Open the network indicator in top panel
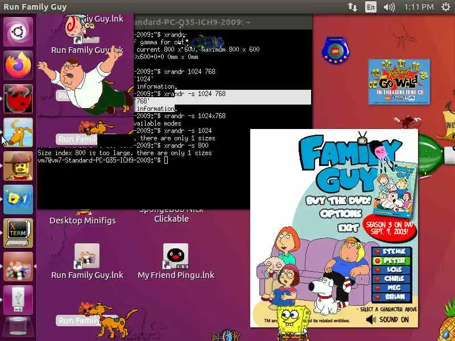The image size is (455, 341). click(x=352, y=7)
